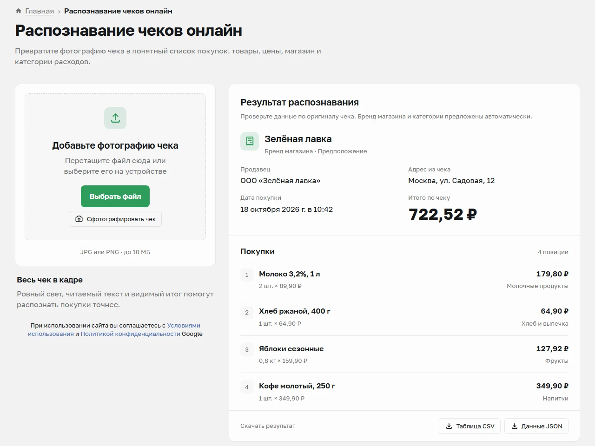Click the price 179,80 ₽
This screenshot has height=446, width=595.
(552, 274)
